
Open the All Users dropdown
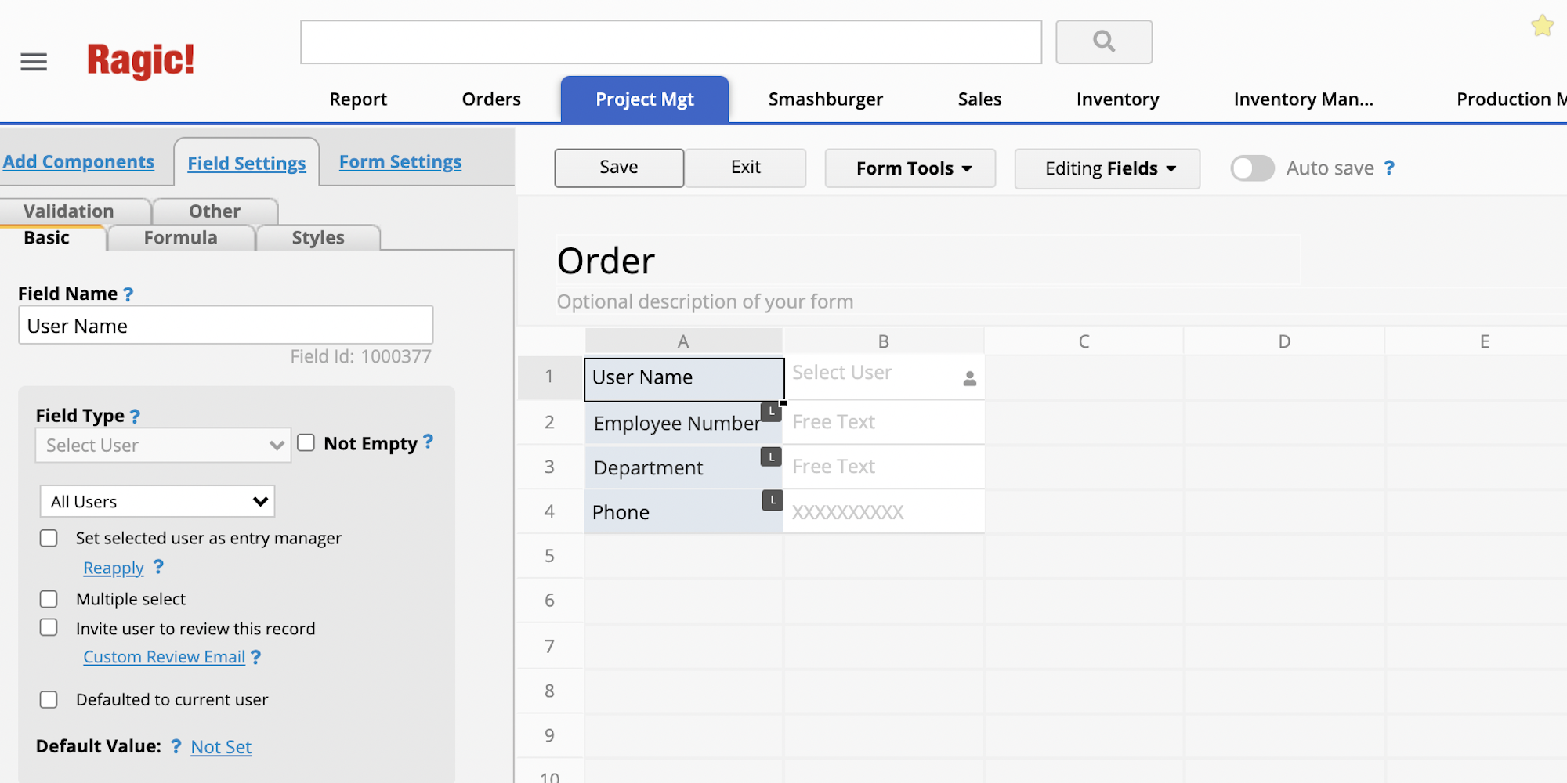[x=157, y=501]
